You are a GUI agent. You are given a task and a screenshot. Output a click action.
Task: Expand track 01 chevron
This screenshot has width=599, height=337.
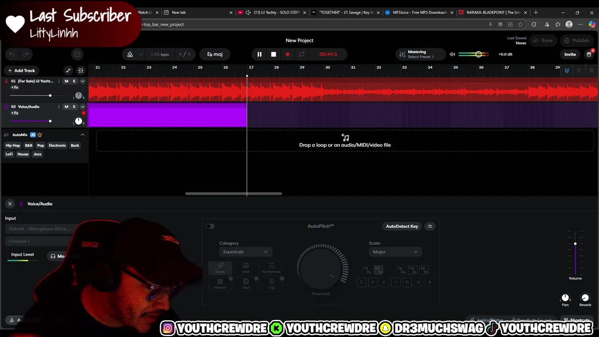pos(82,81)
